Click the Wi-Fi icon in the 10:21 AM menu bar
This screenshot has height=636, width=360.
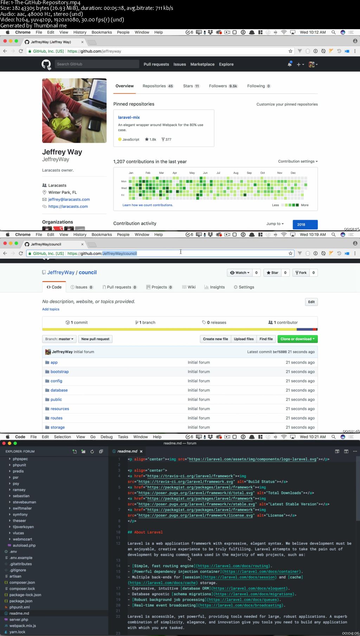284,437
